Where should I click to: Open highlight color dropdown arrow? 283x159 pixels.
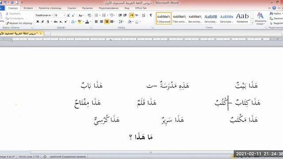click(x=83, y=22)
